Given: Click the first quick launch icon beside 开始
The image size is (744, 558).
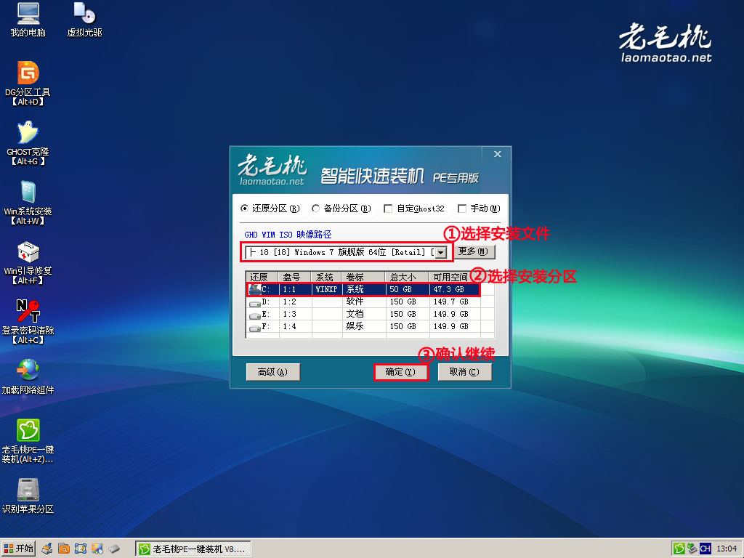Looking at the screenshot, I should [47, 549].
